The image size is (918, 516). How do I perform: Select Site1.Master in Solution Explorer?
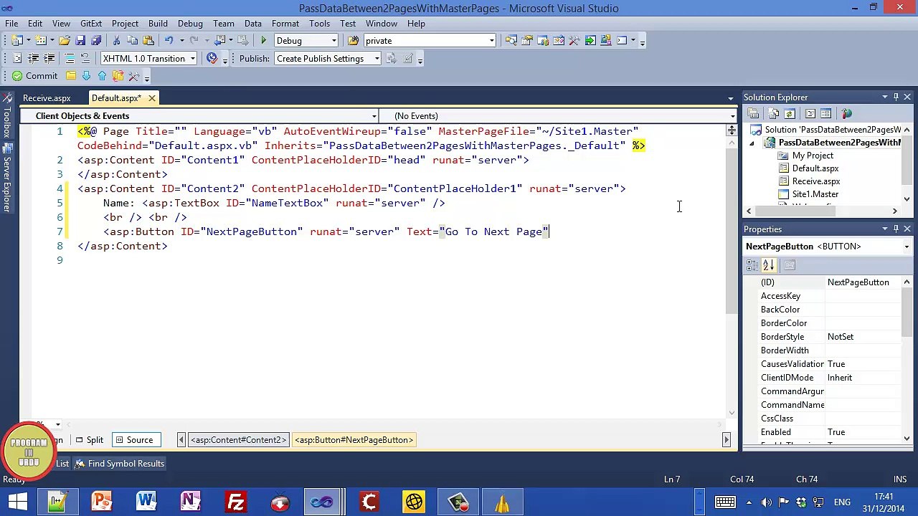[x=815, y=194]
